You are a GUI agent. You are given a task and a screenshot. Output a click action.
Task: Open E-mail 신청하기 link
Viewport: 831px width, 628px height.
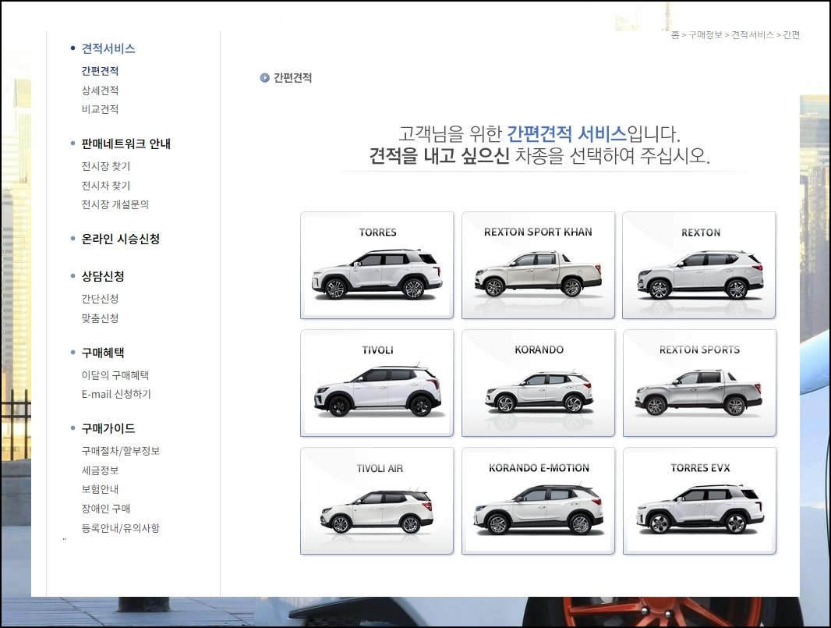click(116, 394)
